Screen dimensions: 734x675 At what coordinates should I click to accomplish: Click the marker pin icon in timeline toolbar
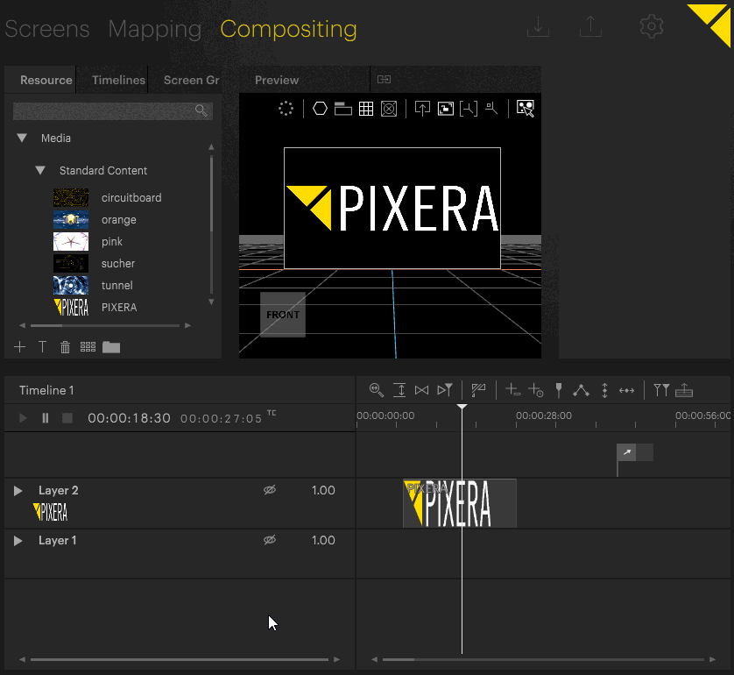[x=559, y=390]
